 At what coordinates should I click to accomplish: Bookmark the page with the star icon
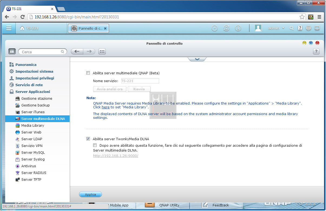click(302, 17)
